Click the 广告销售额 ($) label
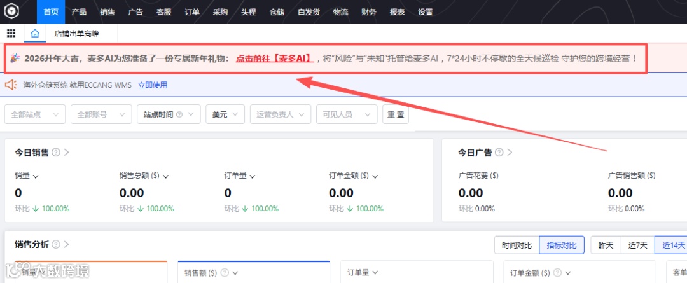This screenshot has width=687, height=283. point(632,176)
